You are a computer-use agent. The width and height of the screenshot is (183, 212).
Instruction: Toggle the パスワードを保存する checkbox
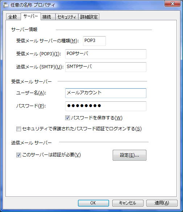coord(68,118)
